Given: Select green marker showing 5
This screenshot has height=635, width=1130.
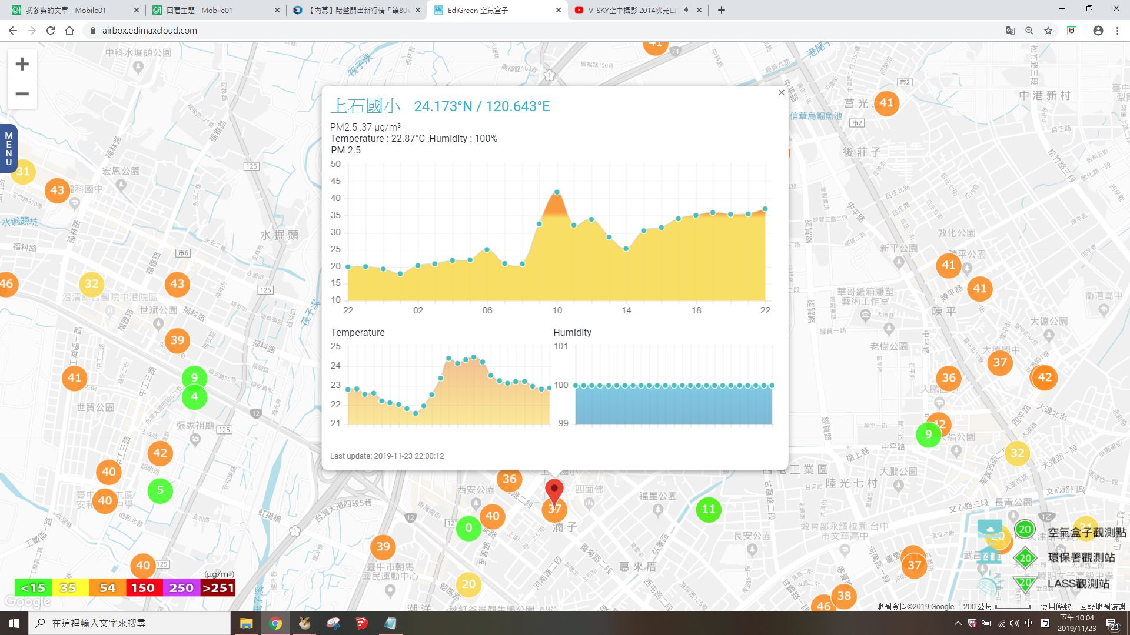Looking at the screenshot, I should [160, 490].
